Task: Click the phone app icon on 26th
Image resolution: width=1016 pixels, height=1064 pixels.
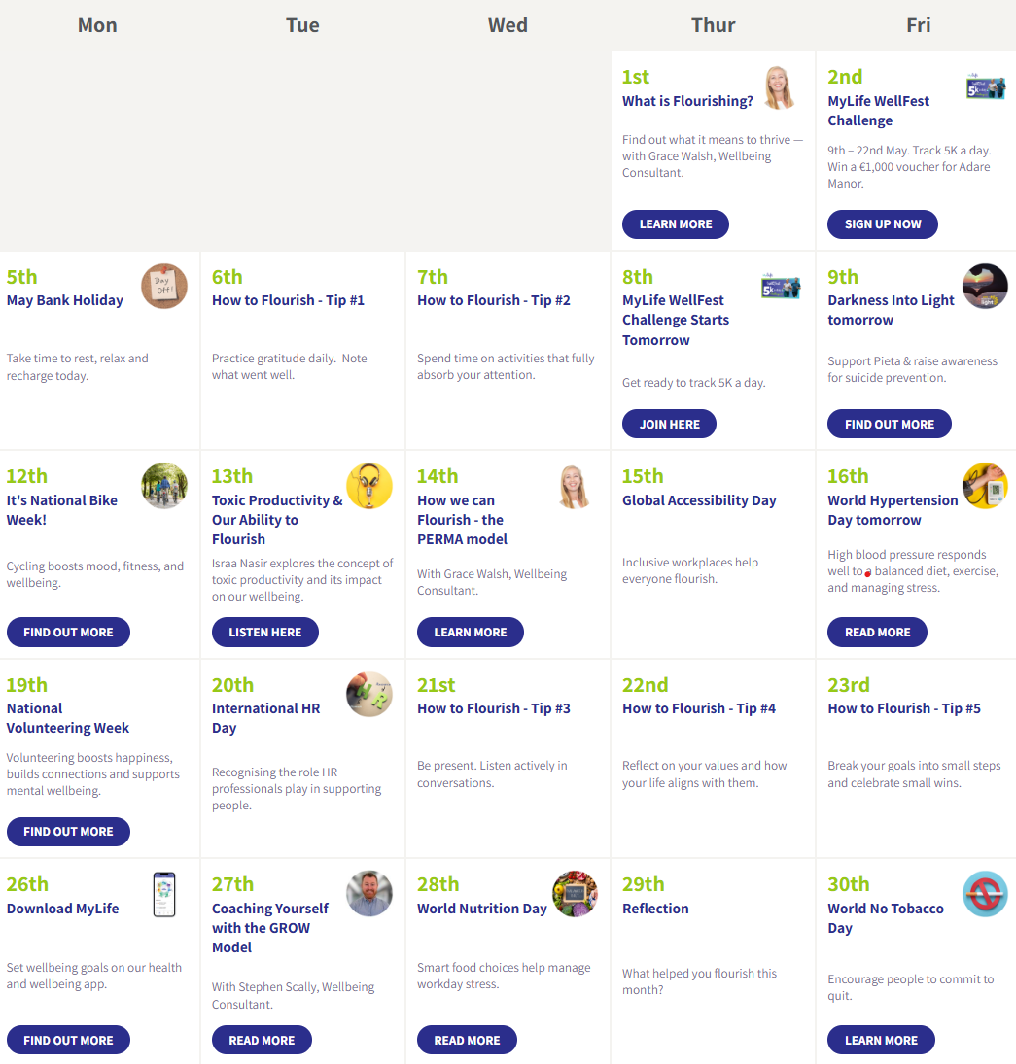Action: 164,894
